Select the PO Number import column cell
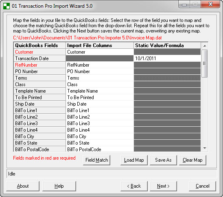223x197 pixels. coord(100,71)
